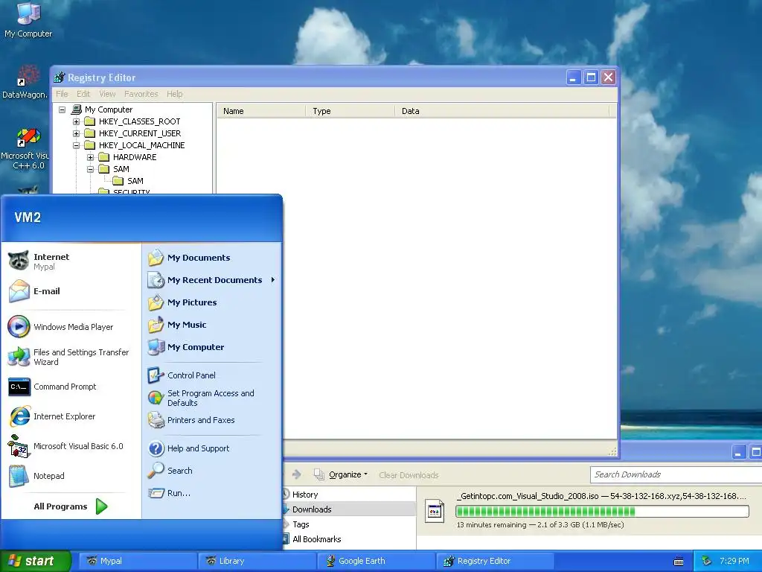
Task: Click the Registry Editor title bar icon
Action: (60, 77)
